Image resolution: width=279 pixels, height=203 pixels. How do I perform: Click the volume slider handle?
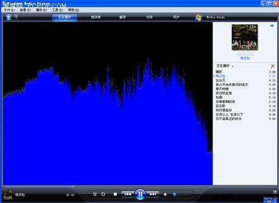click(x=175, y=195)
